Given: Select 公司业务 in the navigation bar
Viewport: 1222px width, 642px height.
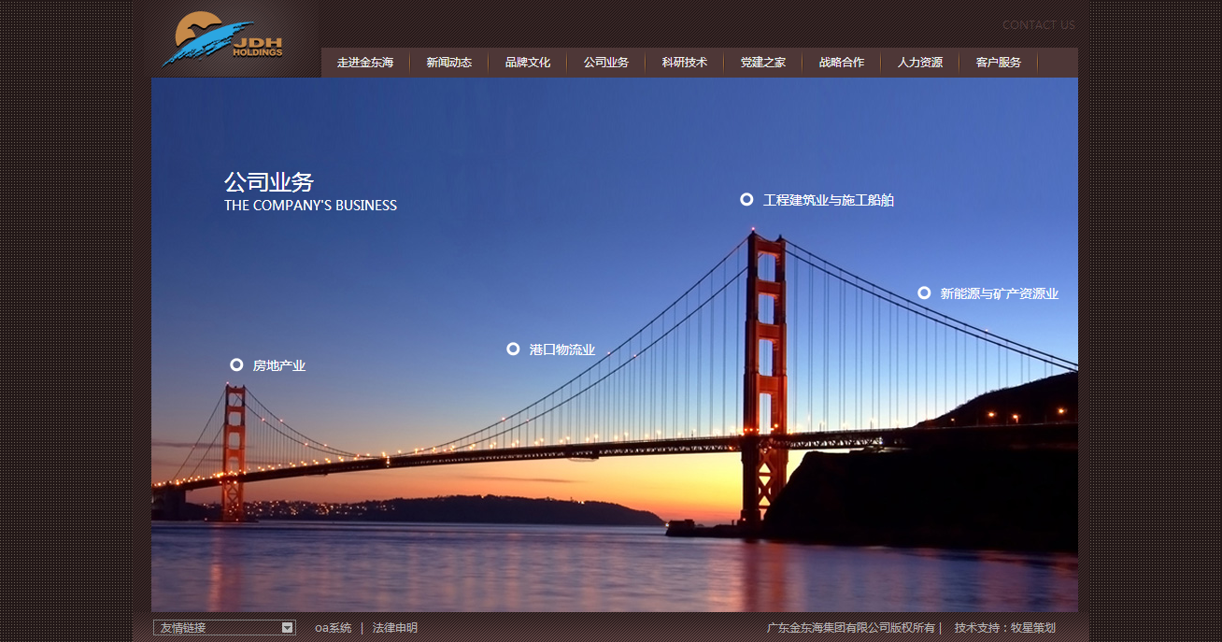Looking at the screenshot, I should (606, 63).
